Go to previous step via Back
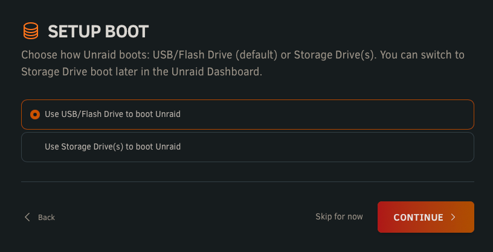The height and width of the screenshot is (252, 493). [40, 217]
